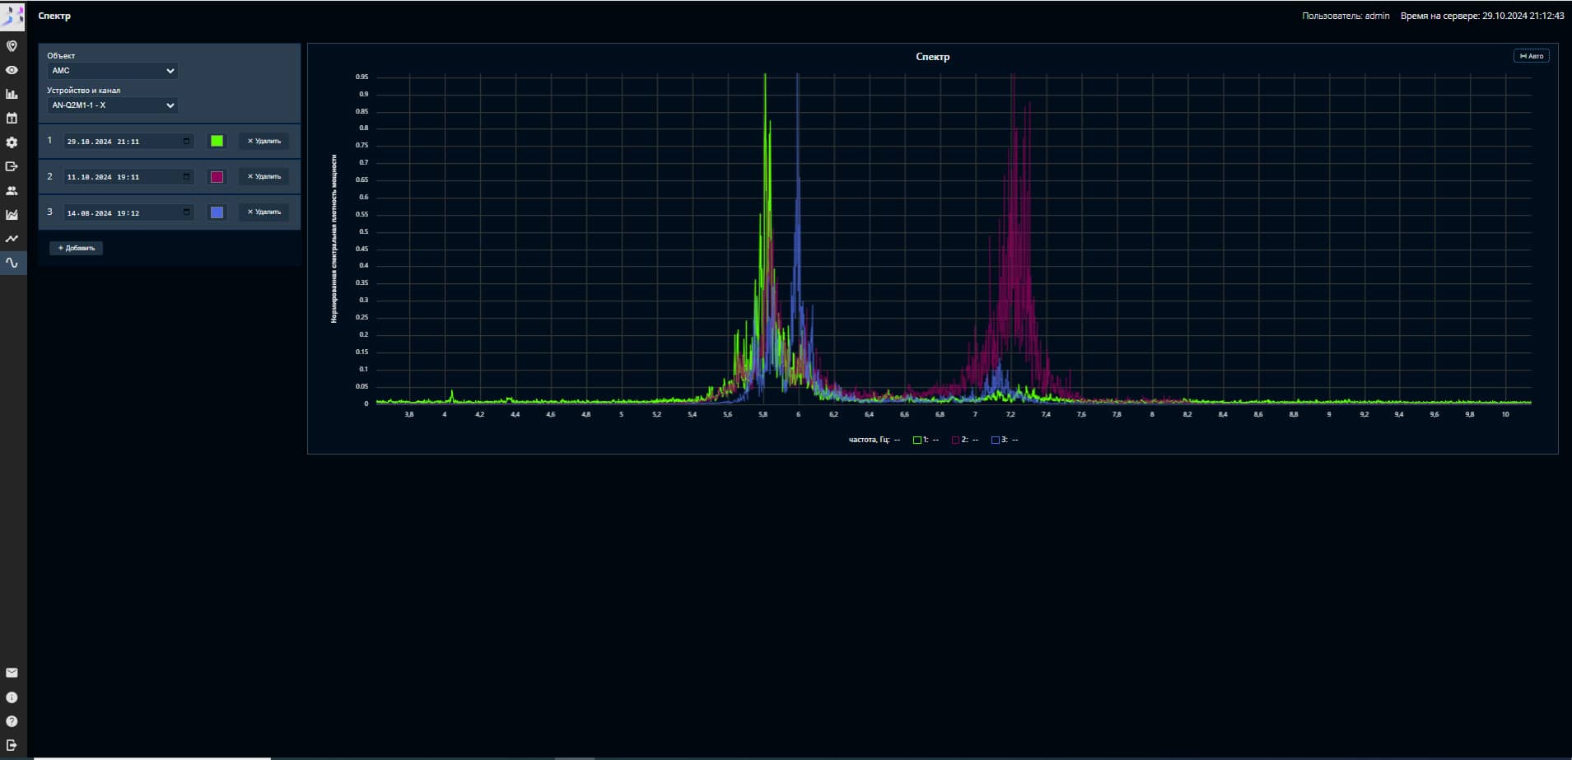Click Удалить button for spectrum row 2
The height and width of the screenshot is (760, 1572).
coord(264,176)
